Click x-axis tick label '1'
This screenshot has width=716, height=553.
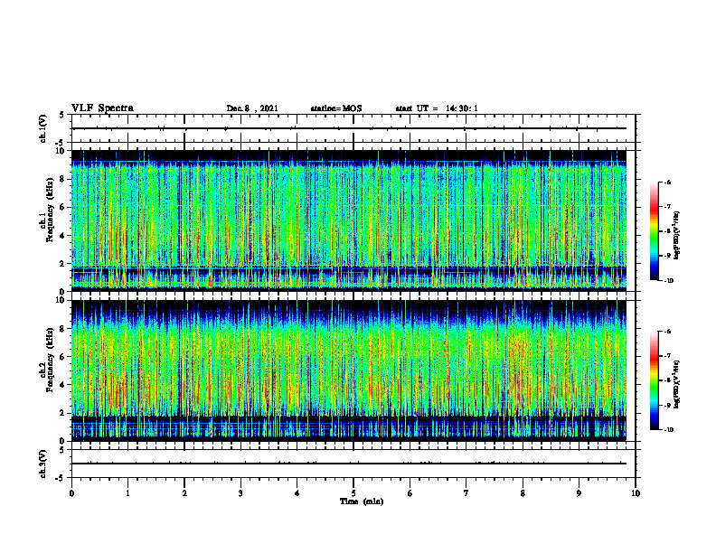coord(127,493)
